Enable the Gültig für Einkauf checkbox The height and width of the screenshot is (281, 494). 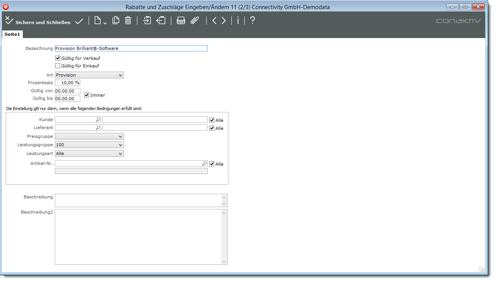click(x=58, y=66)
